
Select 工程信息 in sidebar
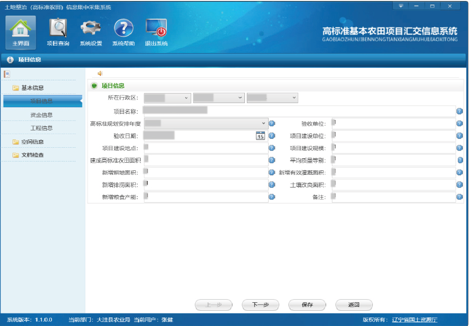pyautogui.click(x=41, y=128)
